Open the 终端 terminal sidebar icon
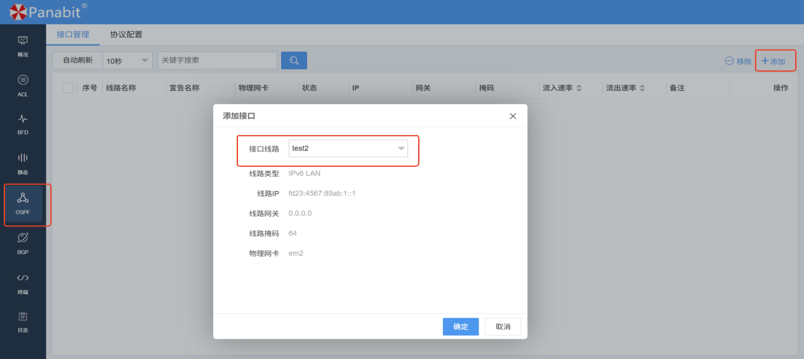 click(x=23, y=282)
